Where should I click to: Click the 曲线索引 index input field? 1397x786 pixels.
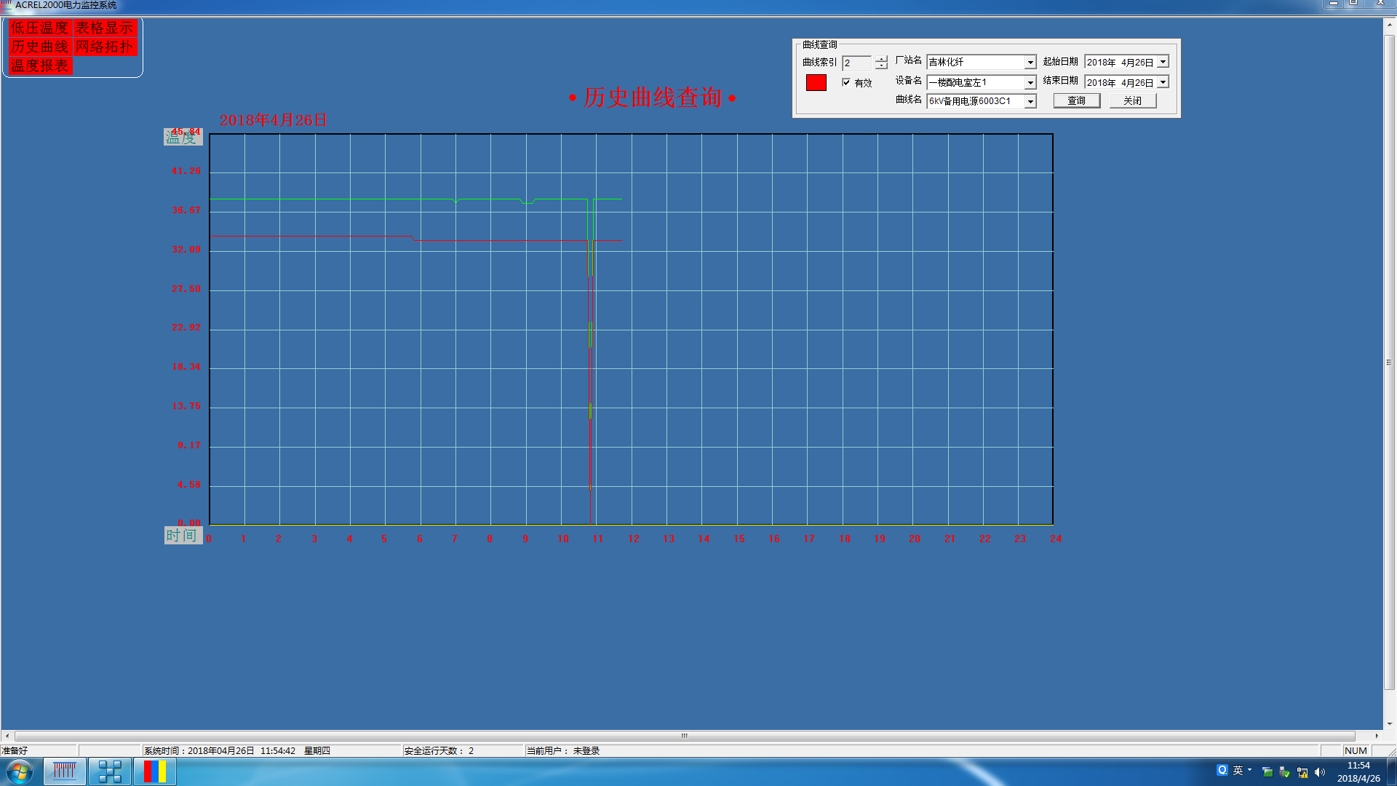pos(857,63)
